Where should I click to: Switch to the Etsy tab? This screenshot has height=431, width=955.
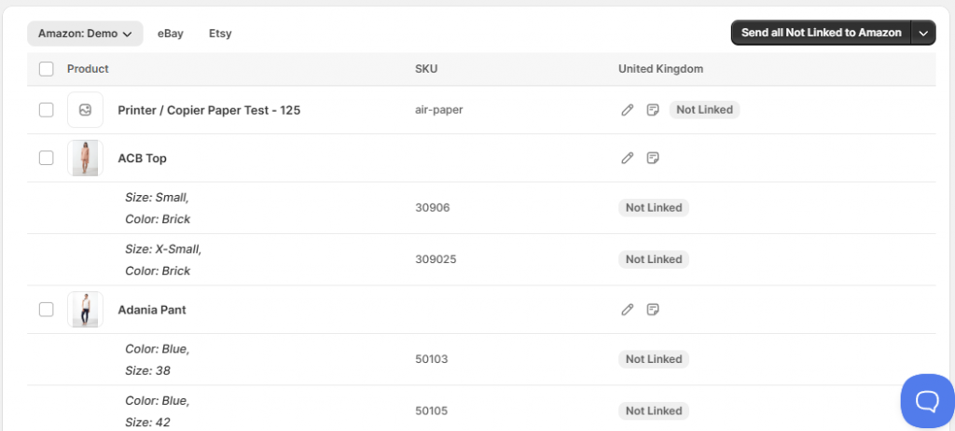(x=220, y=34)
